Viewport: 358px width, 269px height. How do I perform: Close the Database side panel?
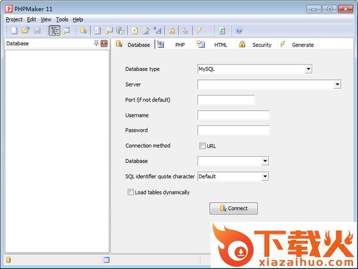point(104,44)
